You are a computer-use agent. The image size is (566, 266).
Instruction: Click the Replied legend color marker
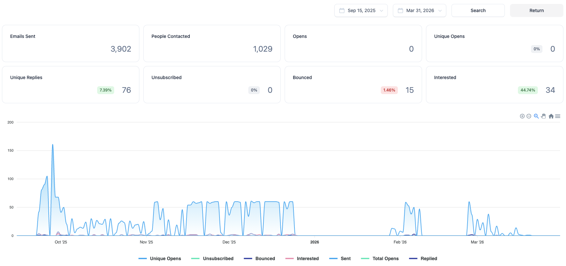(413, 258)
